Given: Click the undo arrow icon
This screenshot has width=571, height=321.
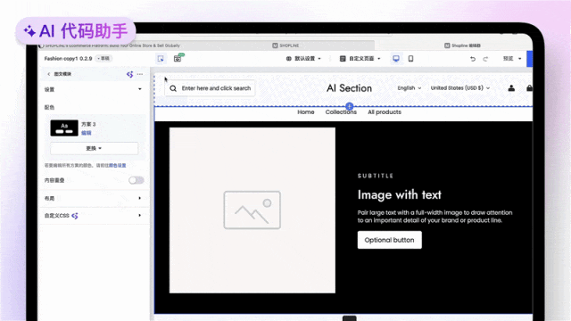Looking at the screenshot, I should [473, 59].
